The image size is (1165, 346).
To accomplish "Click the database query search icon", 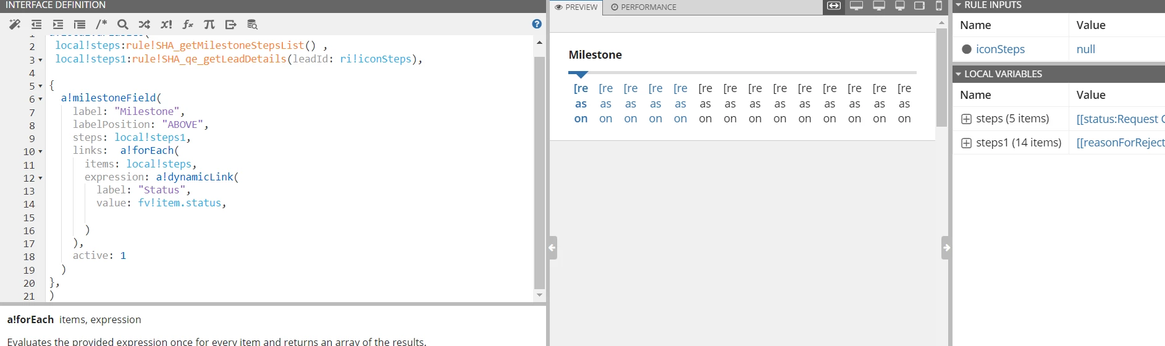I will (252, 25).
